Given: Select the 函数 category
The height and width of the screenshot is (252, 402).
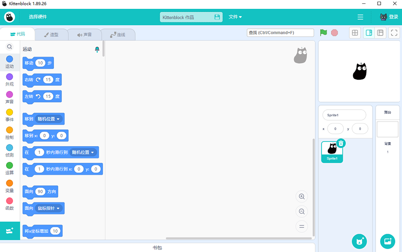Looking at the screenshot, I should 10,204.
